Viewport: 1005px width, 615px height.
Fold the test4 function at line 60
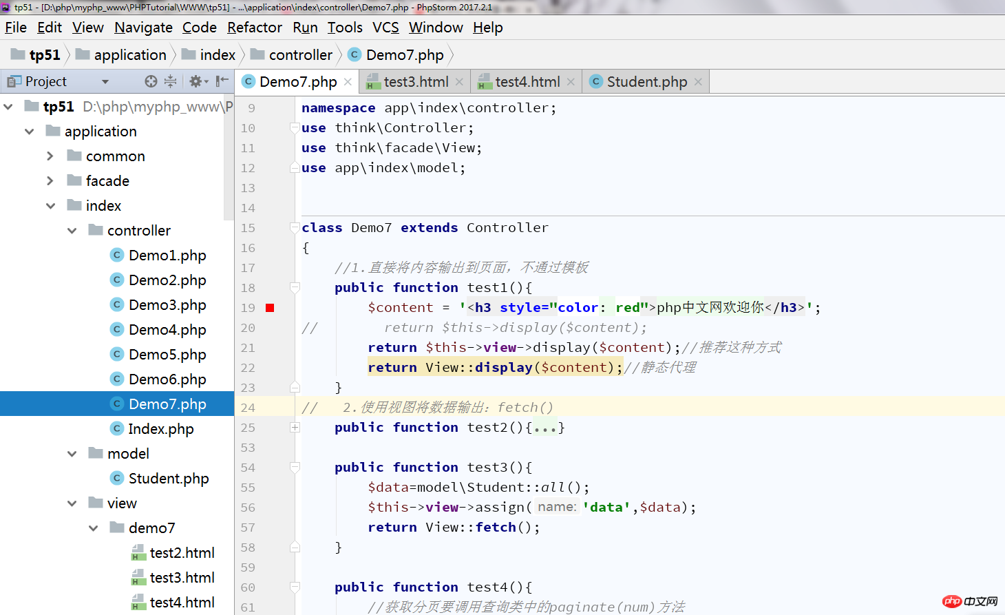[295, 587]
